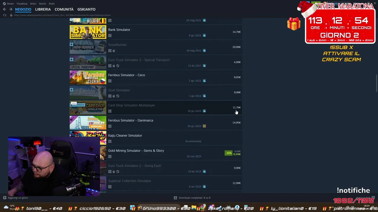Open the GSKIANTO profile tab
The image size is (378, 212).
(x=86, y=9)
